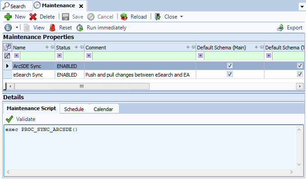Image resolution: width=306 pixels, height=179 pixels.
Task: Pin the Comment column
Action: point(193,47)
